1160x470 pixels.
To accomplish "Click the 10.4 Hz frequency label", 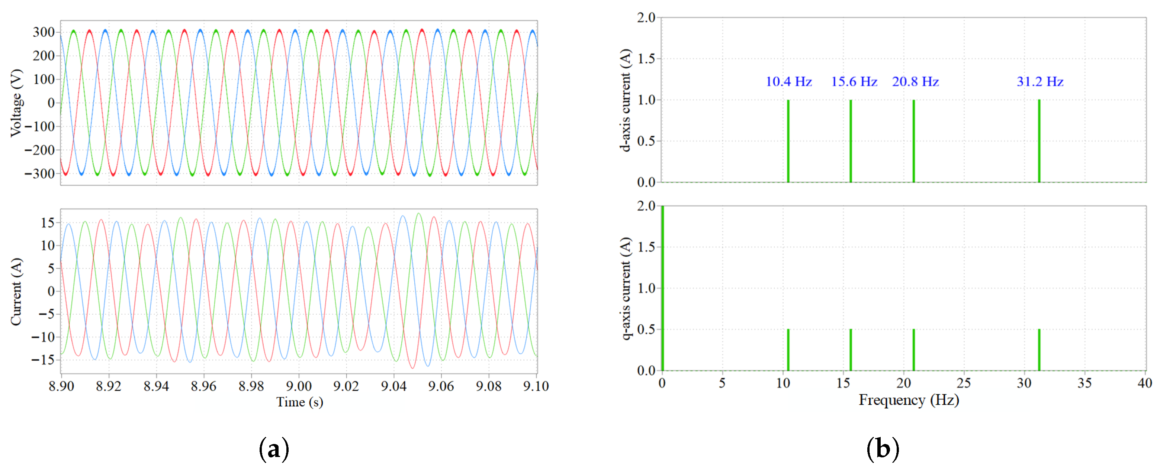I will (788, 82).
